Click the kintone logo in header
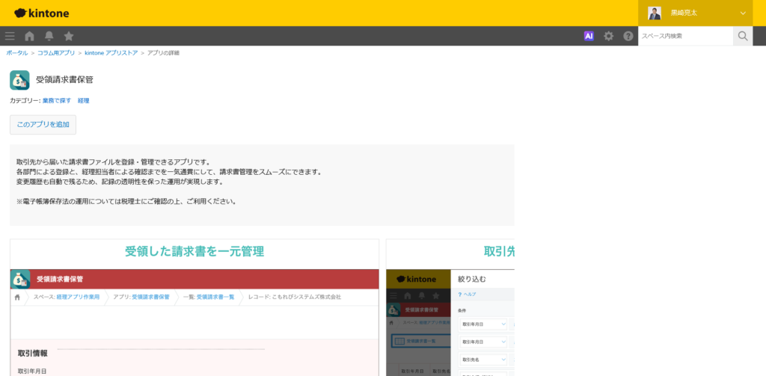The height and width of the screenshot is (376, 766). [42, 13]
